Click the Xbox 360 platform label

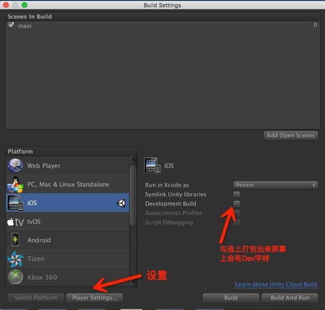(x=42, y=277)
